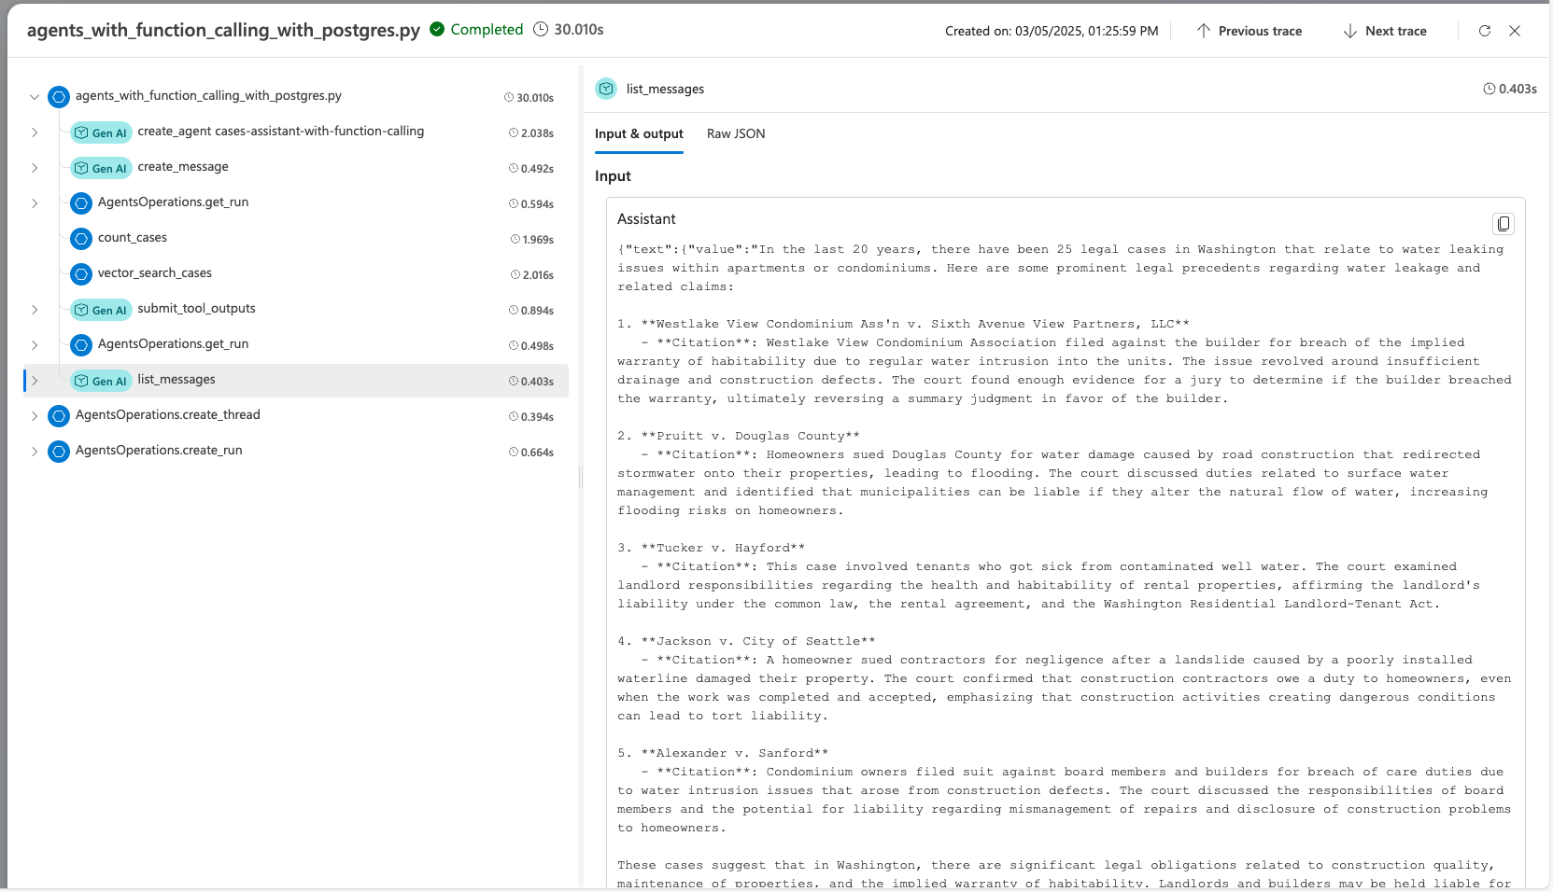Collapse the root agents_with_function_calling_with_postgres.py node
The width and height of the screenshot is (1553, 892).
(x=34, y=97)
